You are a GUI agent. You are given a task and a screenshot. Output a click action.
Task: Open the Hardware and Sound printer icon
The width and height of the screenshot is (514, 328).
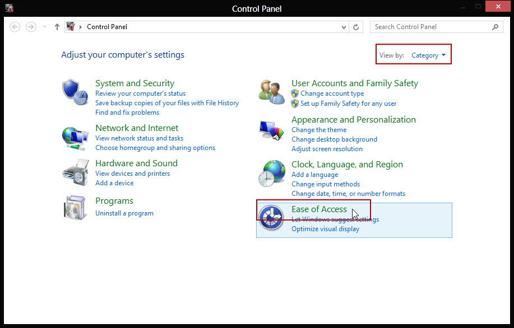click(x=76, y=172)
